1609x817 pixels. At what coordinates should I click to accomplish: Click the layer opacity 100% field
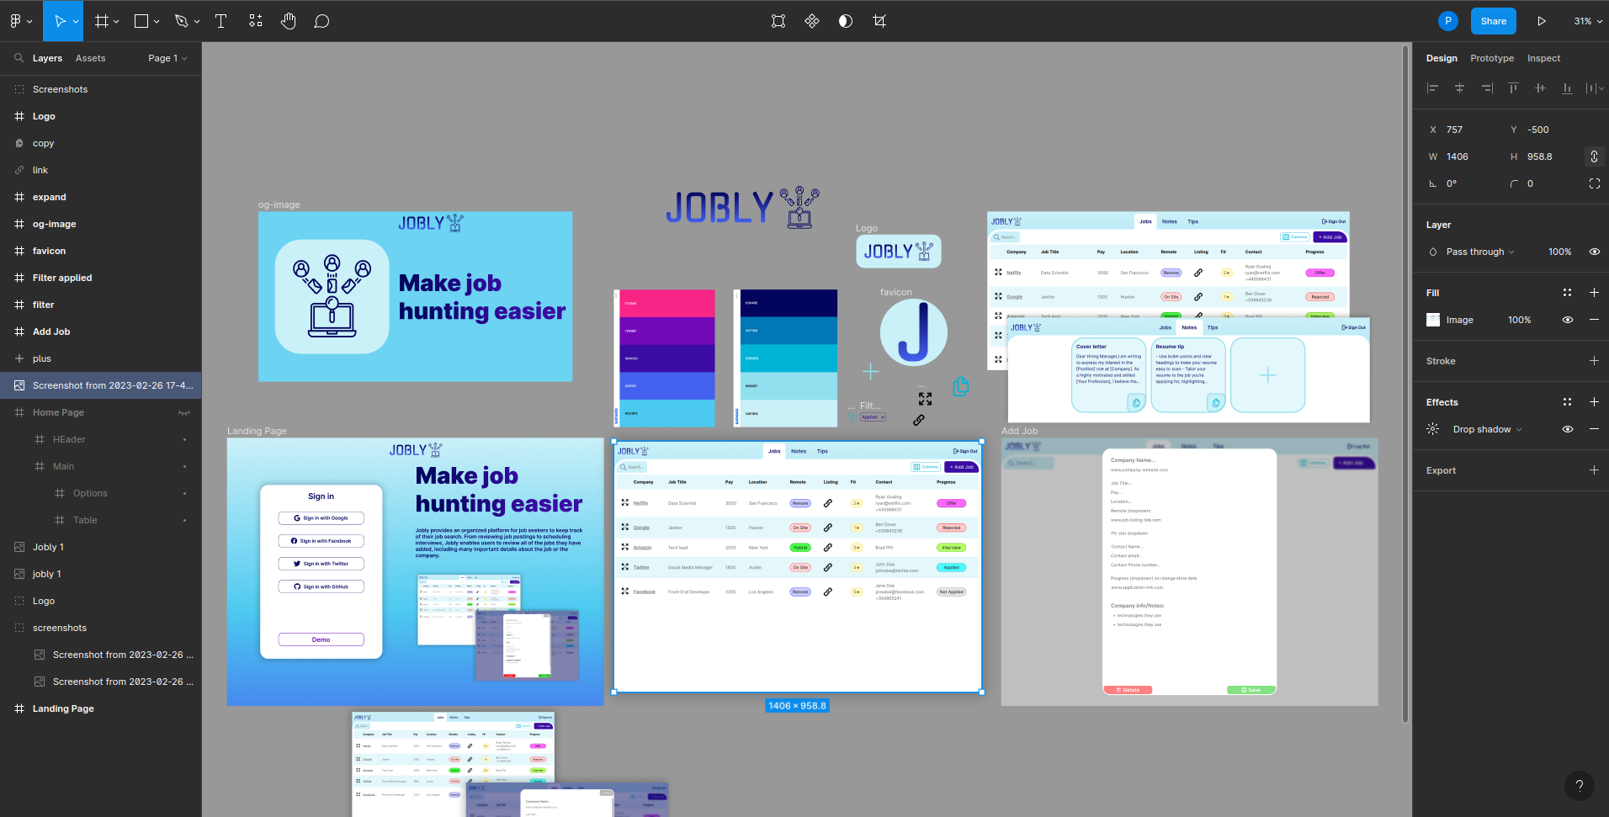(x=1559, y=252)
